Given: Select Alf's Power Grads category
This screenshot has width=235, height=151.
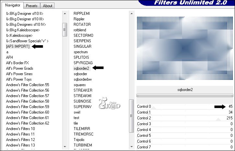Looking at the screenshot, I should pos(20,68).
